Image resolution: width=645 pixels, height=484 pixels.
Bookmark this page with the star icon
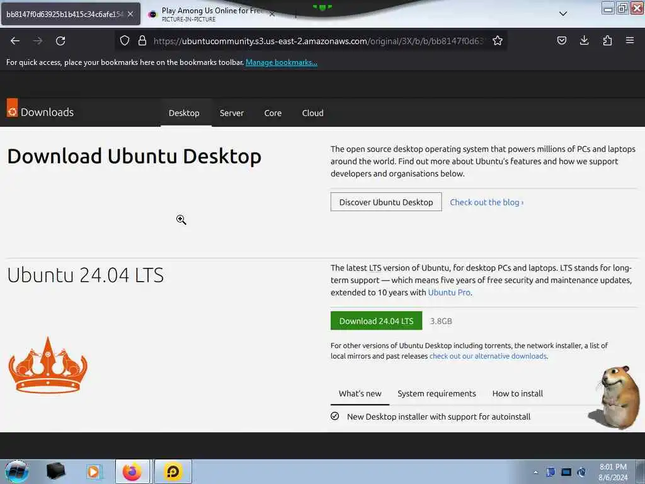pos(498,40)
